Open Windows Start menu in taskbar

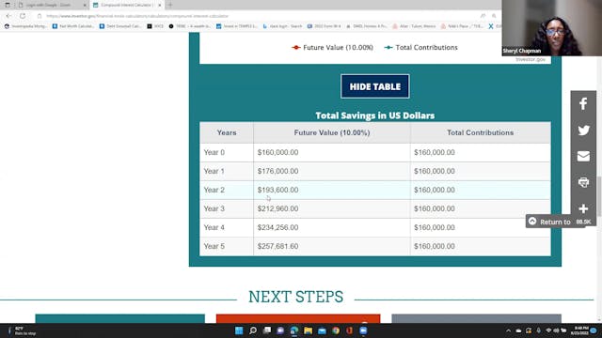(239, 330)
